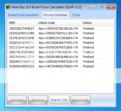Click unlock code #pw+395957200411130+7#
Image resolution: width=121 pixels, height=111 pixels.
(x=58, y=33)
